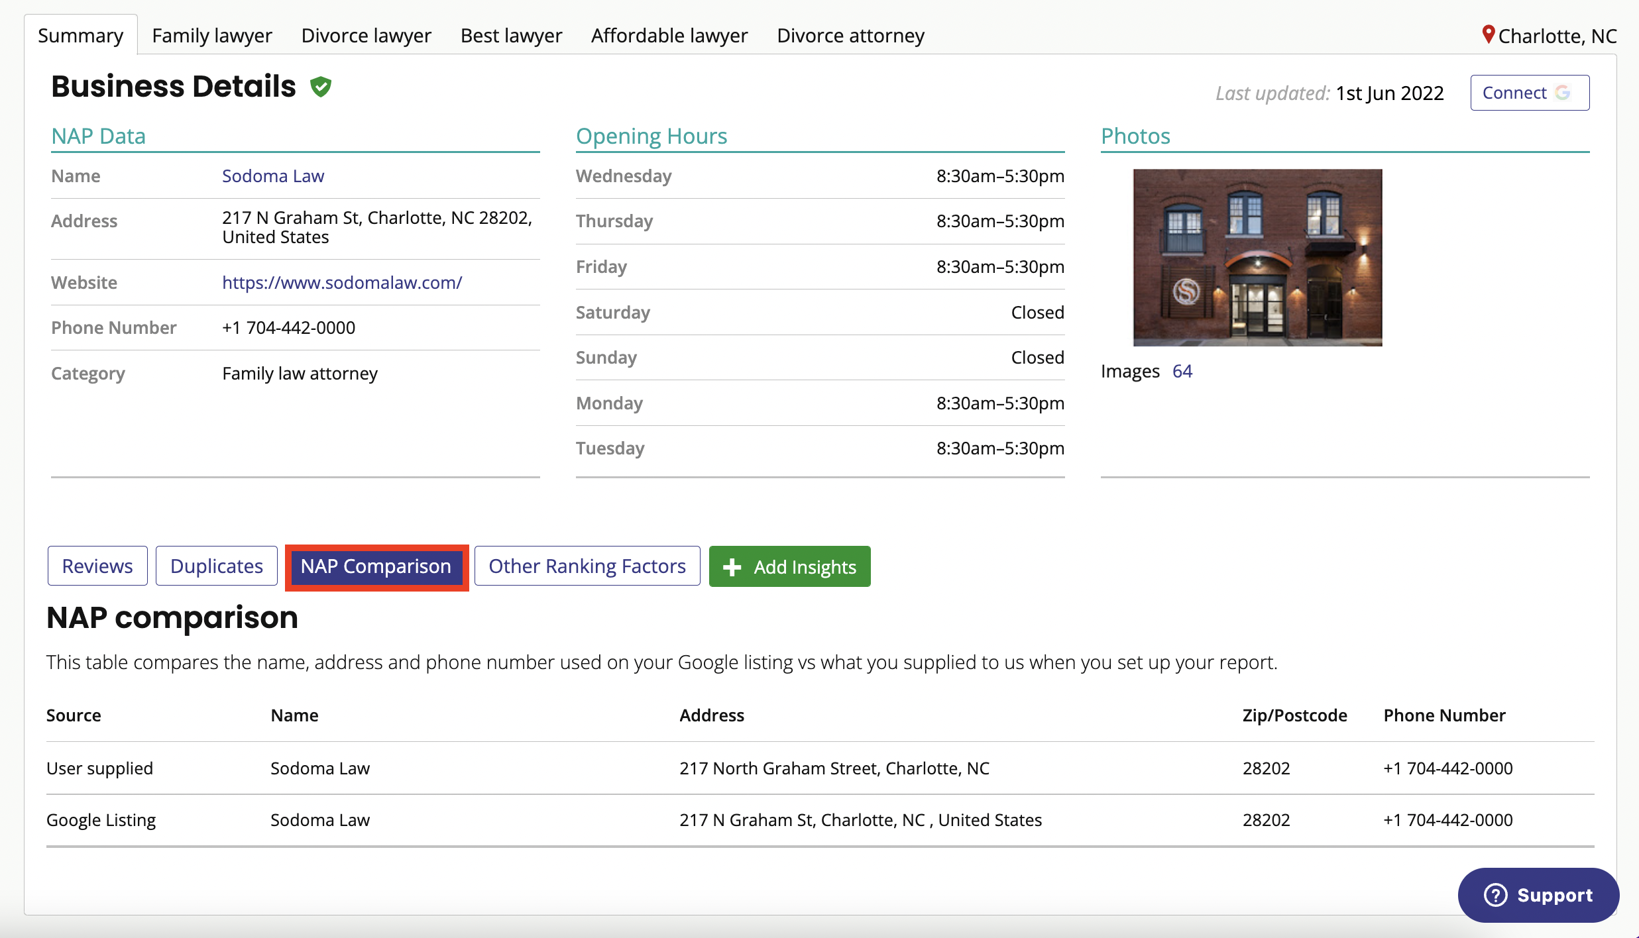Click the User supplied address 217 North Graham Street
Screen dimensions: 1639x938
(834, 768)
